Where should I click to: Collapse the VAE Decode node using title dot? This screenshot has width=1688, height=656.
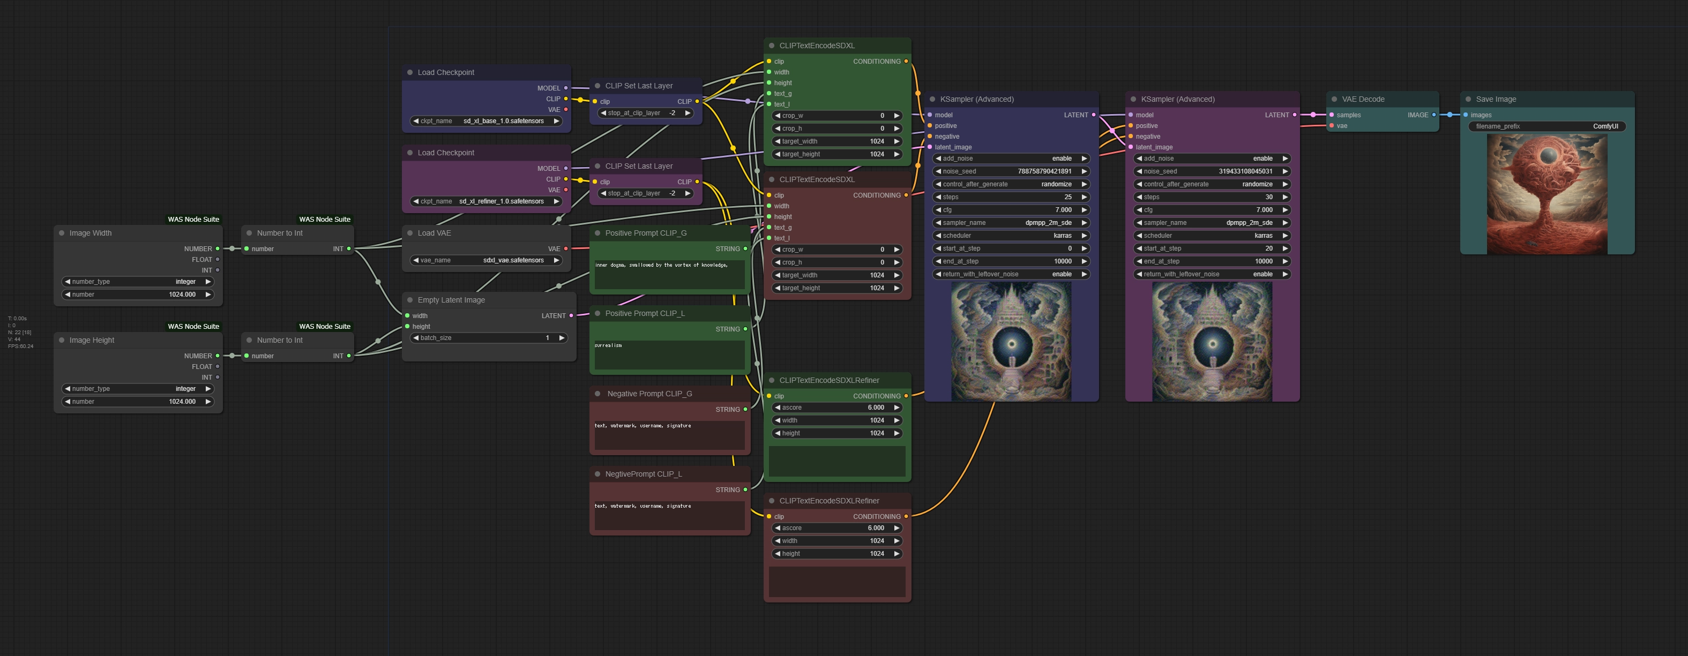coord(1333,100)
